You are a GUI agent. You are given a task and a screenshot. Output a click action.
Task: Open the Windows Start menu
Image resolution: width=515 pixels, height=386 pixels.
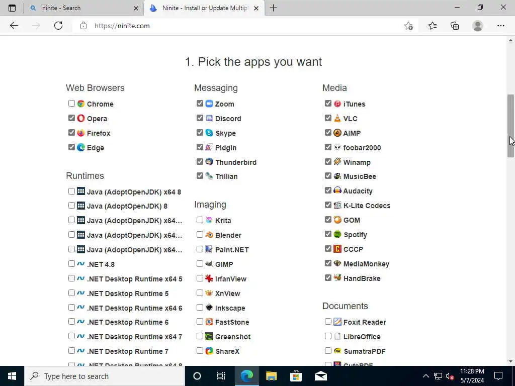click(x=12, y=376)
